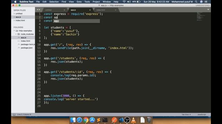Screen dimensions: 222x124
Task: Close untitled in Open Files list
Action: coord(14,14)
